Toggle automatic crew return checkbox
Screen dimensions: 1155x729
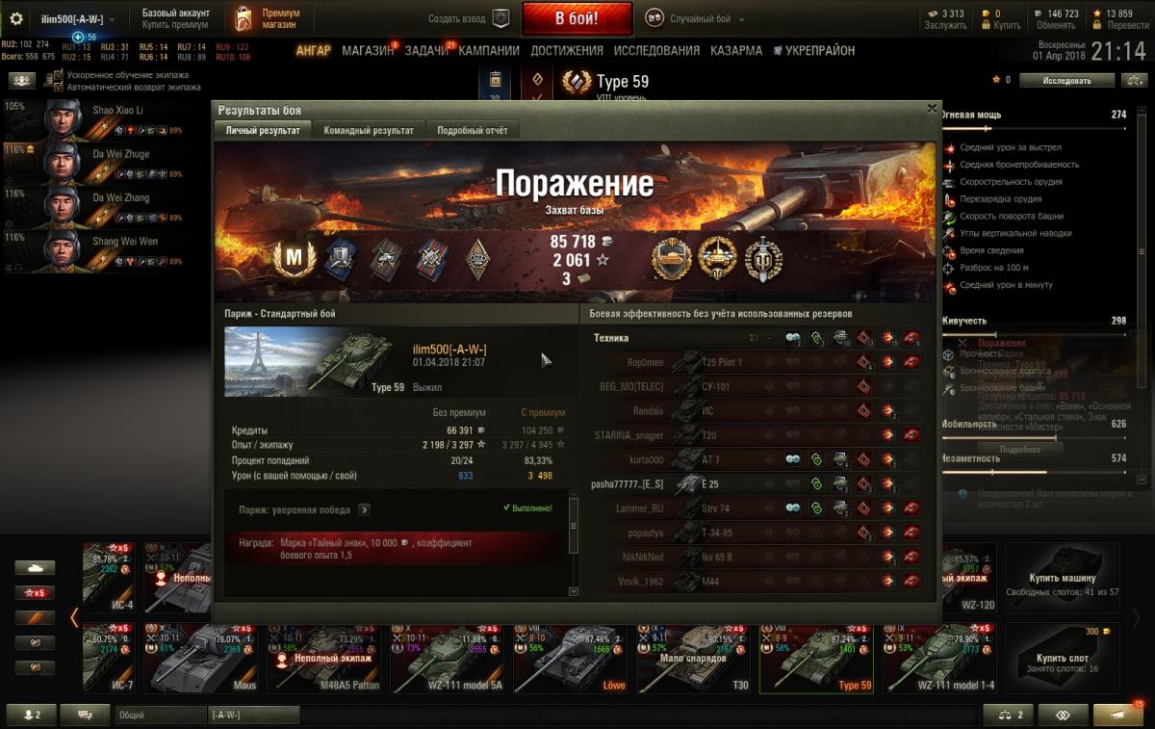[x=59, y=87]
